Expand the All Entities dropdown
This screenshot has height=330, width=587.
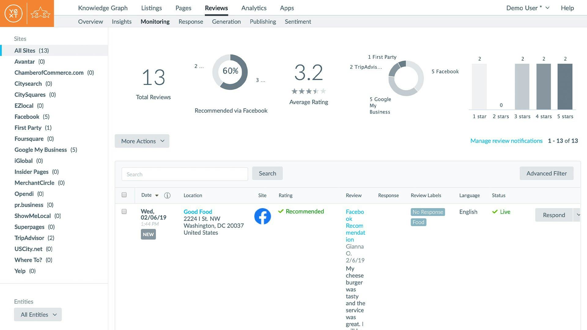(x=38, y=314)
